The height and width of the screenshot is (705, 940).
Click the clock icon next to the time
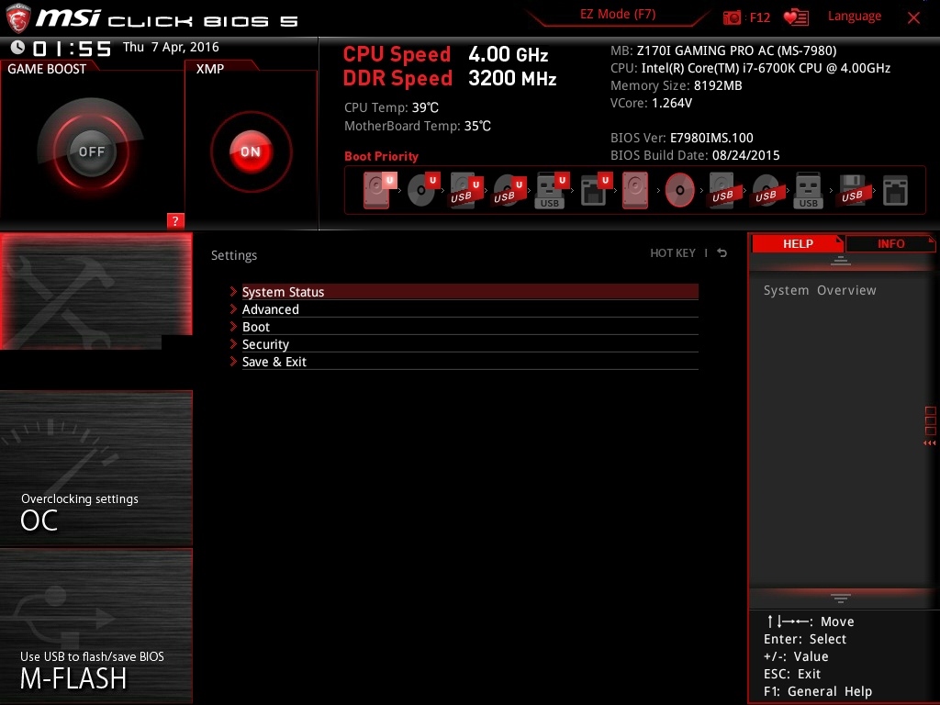17,47
